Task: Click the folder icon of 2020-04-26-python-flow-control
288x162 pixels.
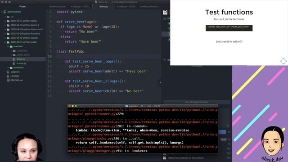Action: [x=8, y=29]
